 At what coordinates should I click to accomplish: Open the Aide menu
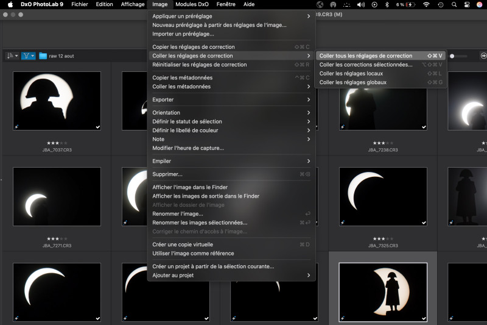click(x=249, y=4)
